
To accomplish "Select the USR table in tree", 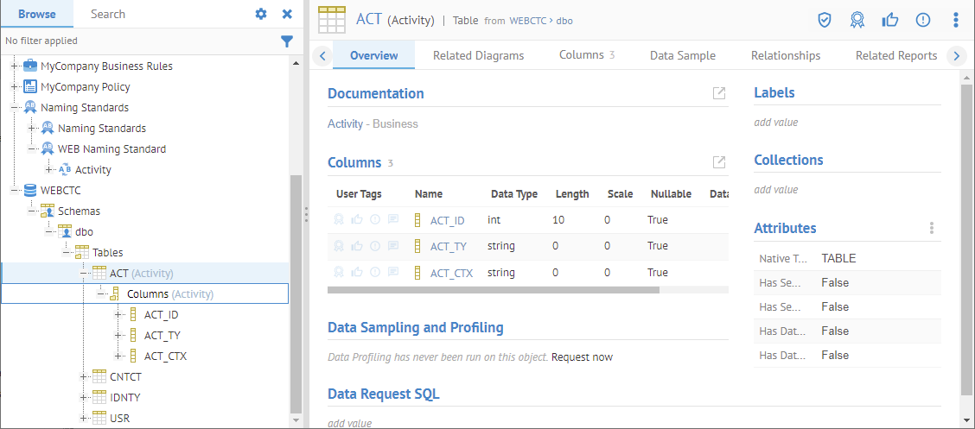I will [x=119, y=418].
